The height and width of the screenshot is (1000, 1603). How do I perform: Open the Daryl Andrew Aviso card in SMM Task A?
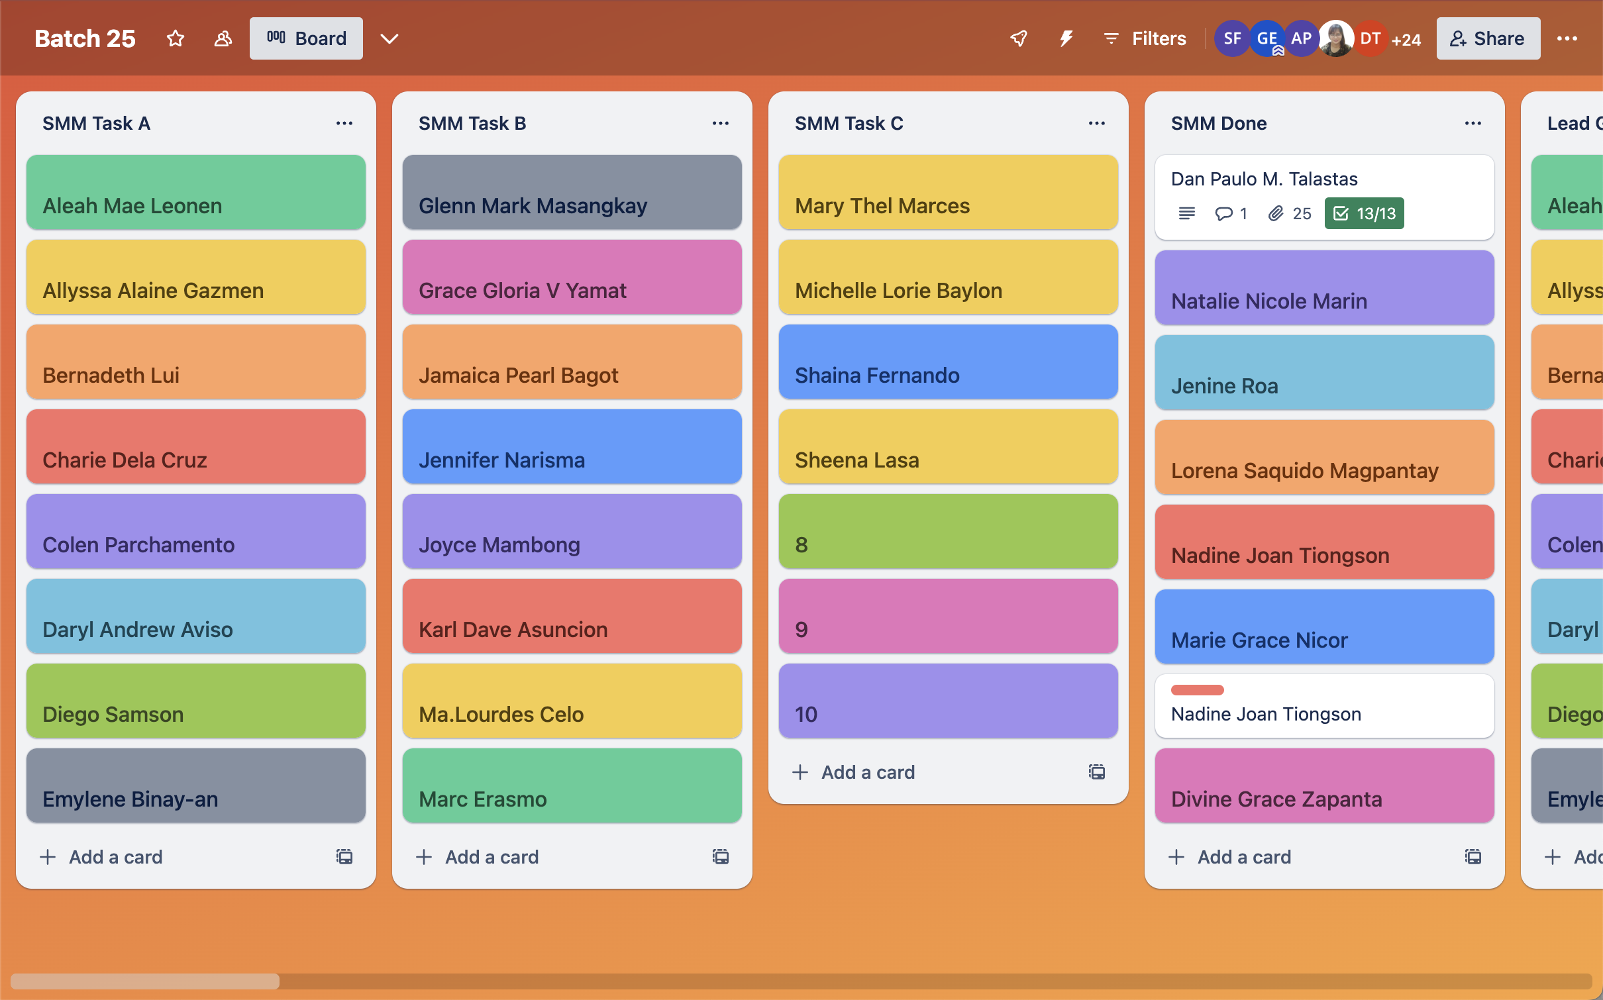[196, 616]
